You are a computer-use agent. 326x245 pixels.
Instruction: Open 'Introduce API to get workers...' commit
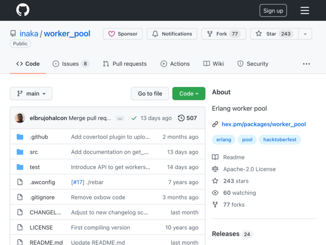click(111, 167)
